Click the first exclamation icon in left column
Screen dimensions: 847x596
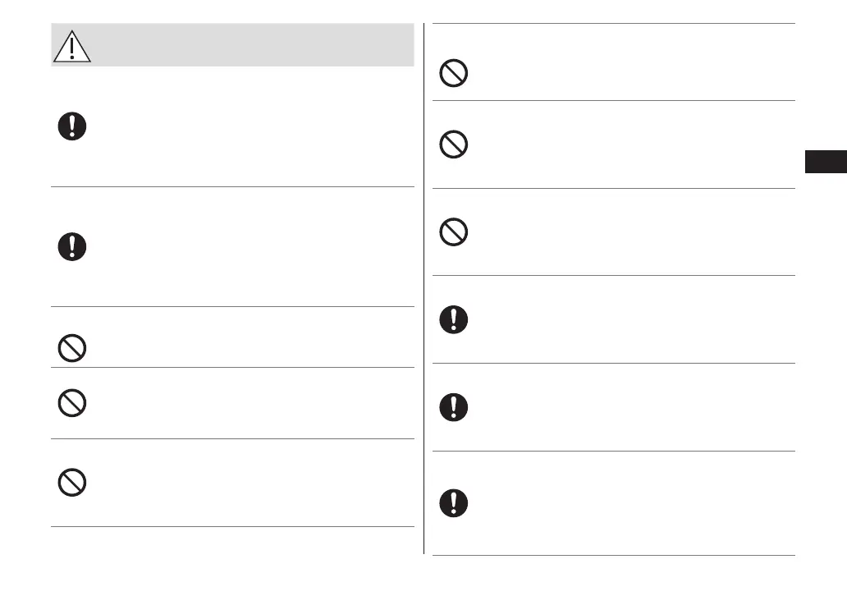point(72,126)
